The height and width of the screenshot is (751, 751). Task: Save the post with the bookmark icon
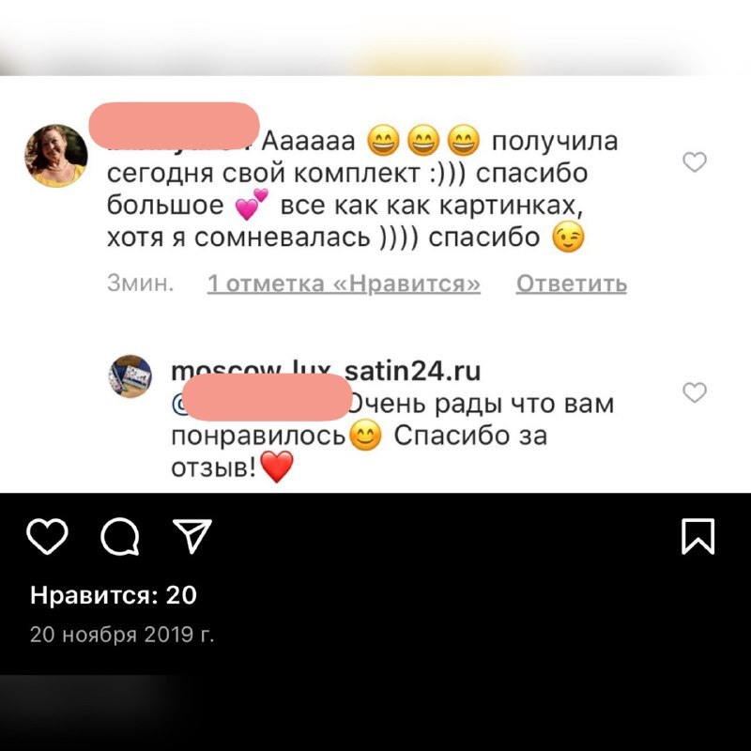tap(697, 536)
